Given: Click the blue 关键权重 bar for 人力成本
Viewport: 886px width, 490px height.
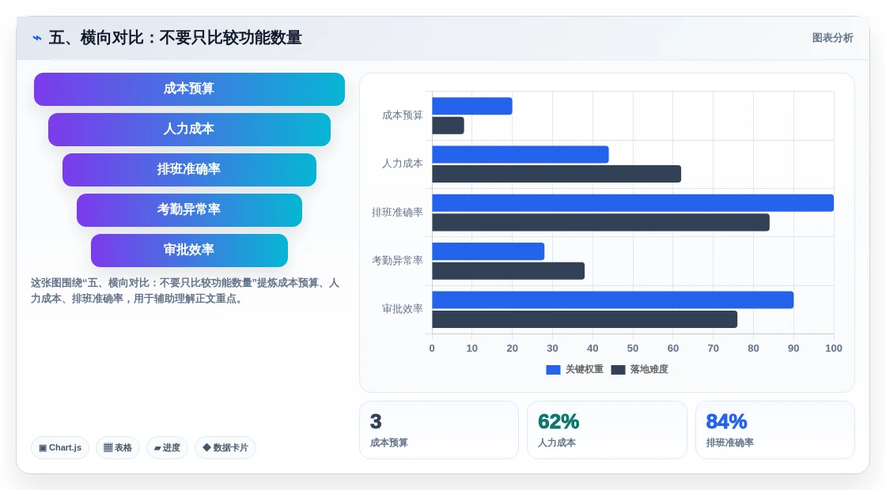Looking at the screenshot, I should tap(521, 155).
